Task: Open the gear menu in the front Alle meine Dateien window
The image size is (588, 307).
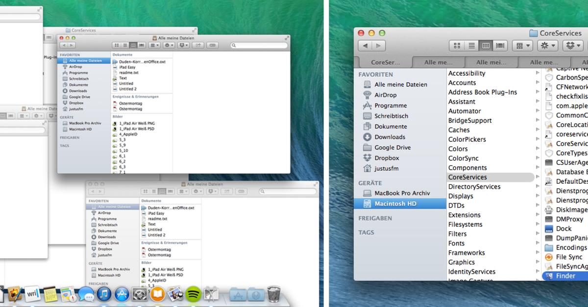Action: [x=169, y=45]
